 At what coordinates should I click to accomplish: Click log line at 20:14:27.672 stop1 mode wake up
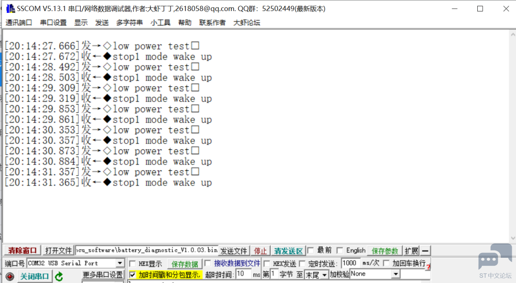[108, 56]
